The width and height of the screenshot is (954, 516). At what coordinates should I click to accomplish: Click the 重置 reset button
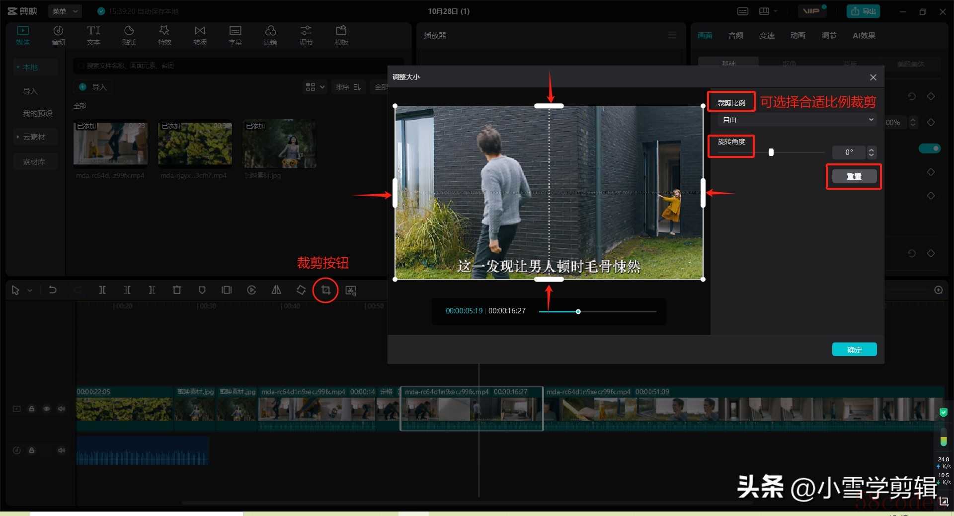point(854,176)
